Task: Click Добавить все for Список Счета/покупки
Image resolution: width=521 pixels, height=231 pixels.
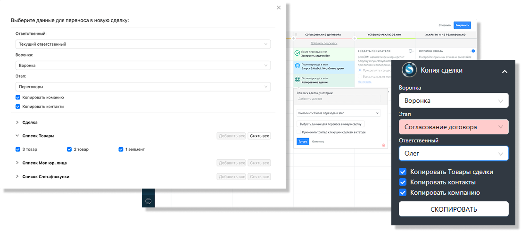Action: 231,176
